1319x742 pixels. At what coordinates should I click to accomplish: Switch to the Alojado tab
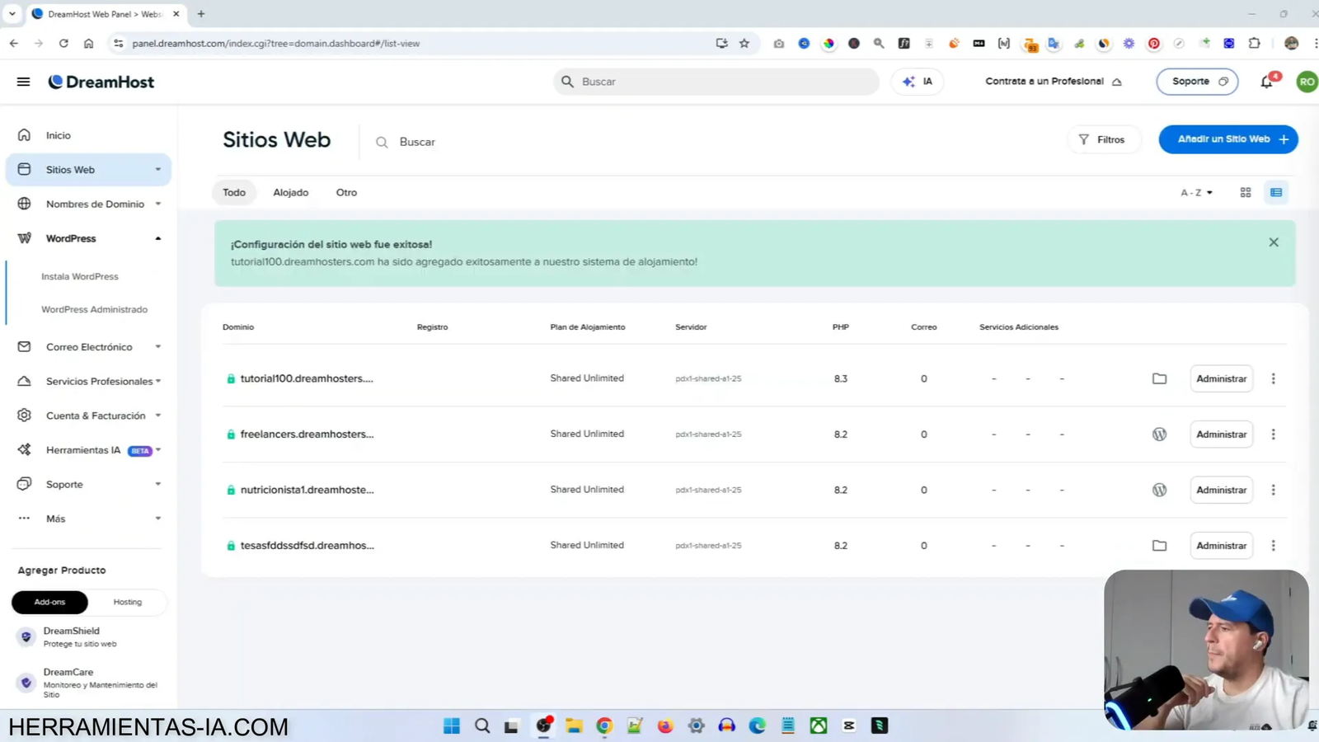(290, 192)
